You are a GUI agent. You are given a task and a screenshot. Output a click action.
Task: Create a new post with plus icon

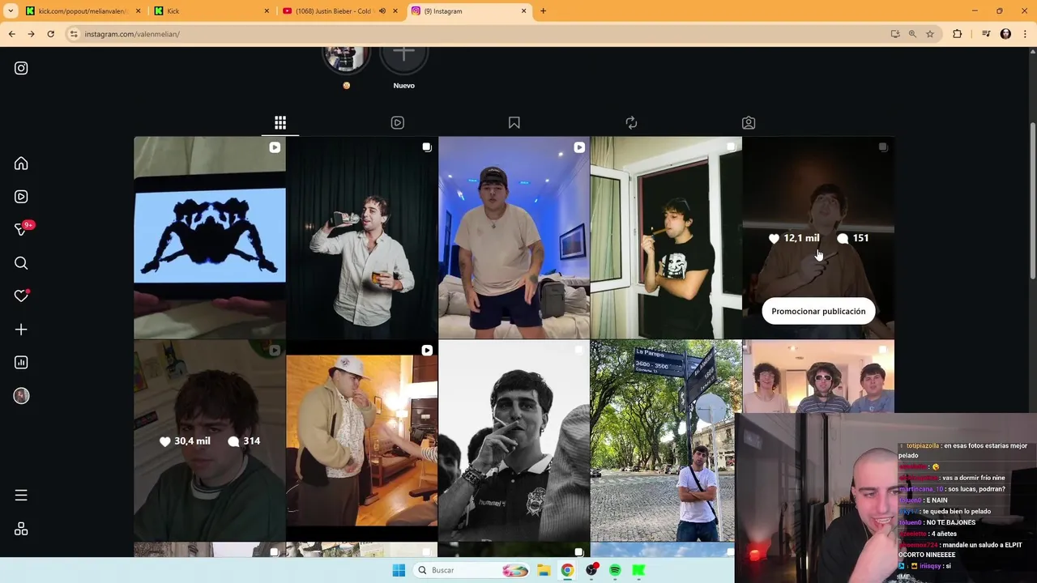pyautogui.click(x=21, y=330)
